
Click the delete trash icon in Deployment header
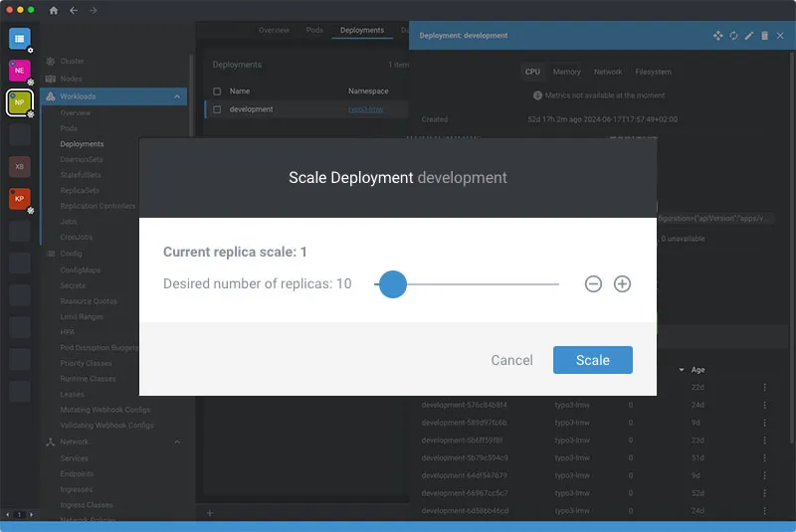point(764,36)
